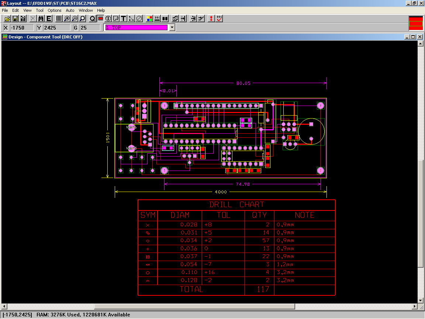The height and width of the screenshot is (319, 425).
Task: Open the color settings grid icon
Action: click(x=149, y=18)
